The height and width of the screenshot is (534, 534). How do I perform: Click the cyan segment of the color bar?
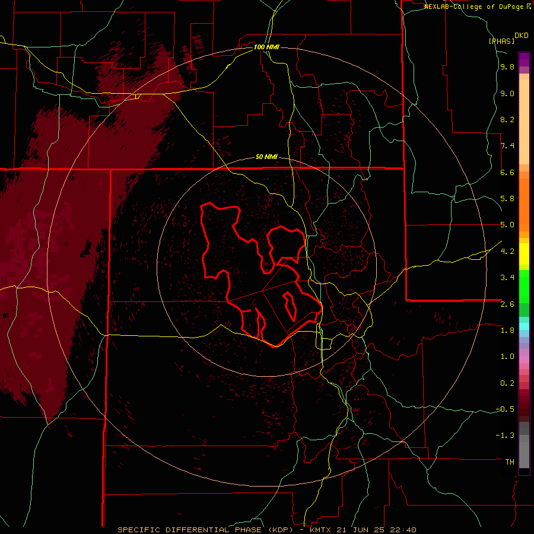coord(524,326)
